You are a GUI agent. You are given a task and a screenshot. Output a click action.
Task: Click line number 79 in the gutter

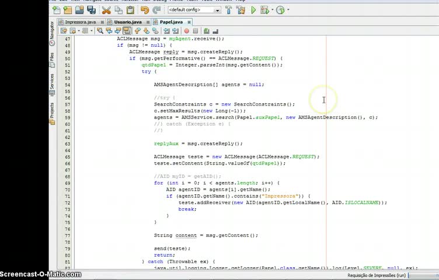pos(67,249)
